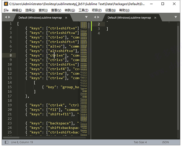Click line number 14 in left gutter
This screenshot has height=147, width=182.
pyautogui.click(x=10, y=83)
